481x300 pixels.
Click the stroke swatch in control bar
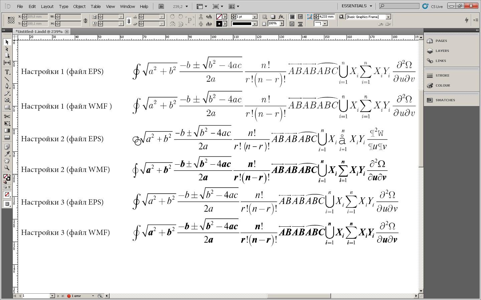pyautogui.click(x=219, y=24)
